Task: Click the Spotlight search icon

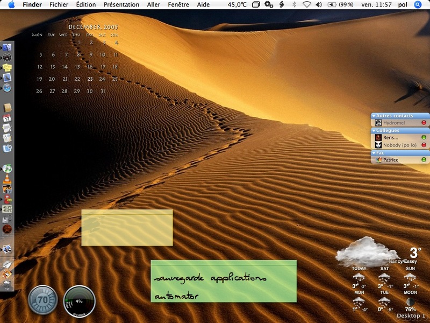Action: 418,4
